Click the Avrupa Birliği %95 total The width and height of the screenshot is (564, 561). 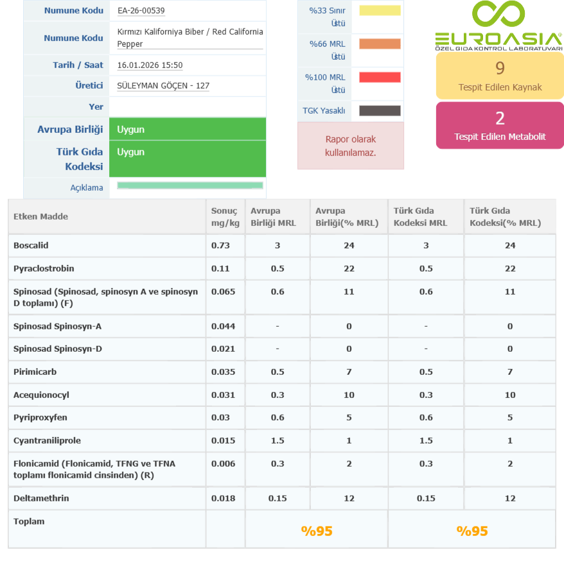pyautogui.click(x=317, y=531)
